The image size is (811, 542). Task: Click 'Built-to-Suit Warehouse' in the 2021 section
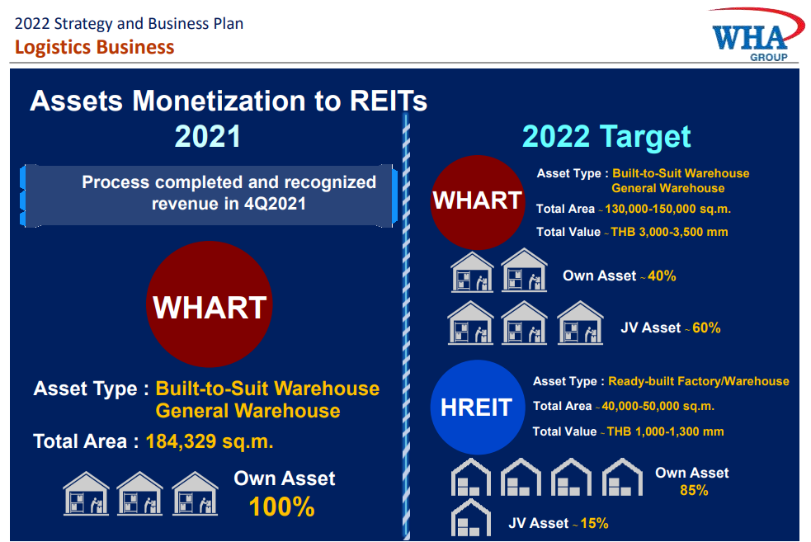click(x=267, y=389)
